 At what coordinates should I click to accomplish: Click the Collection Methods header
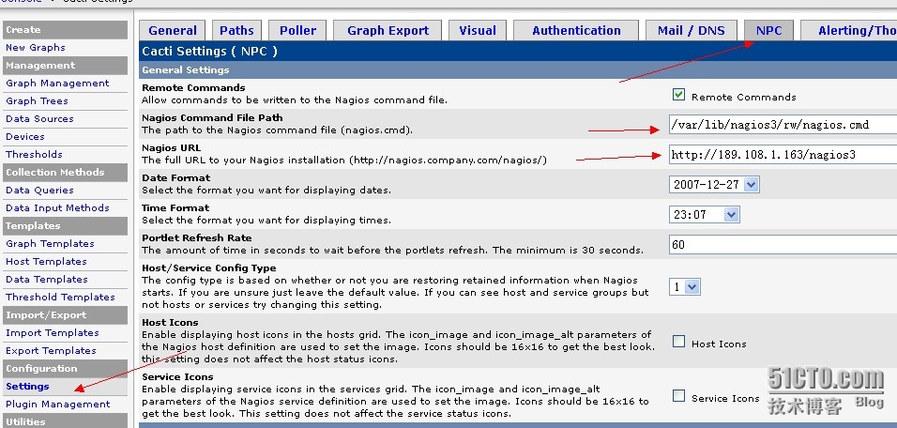pos(66,172)
